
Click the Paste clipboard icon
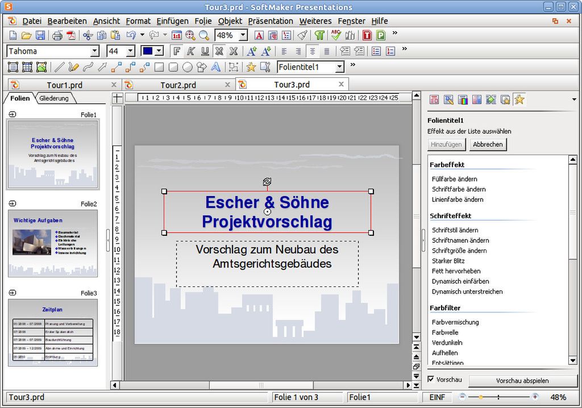[x=115, y=35]
